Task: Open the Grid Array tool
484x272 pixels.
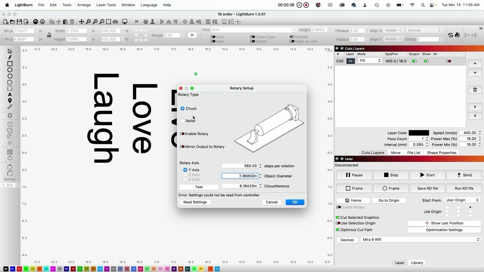Action: (x=10, y=151)
